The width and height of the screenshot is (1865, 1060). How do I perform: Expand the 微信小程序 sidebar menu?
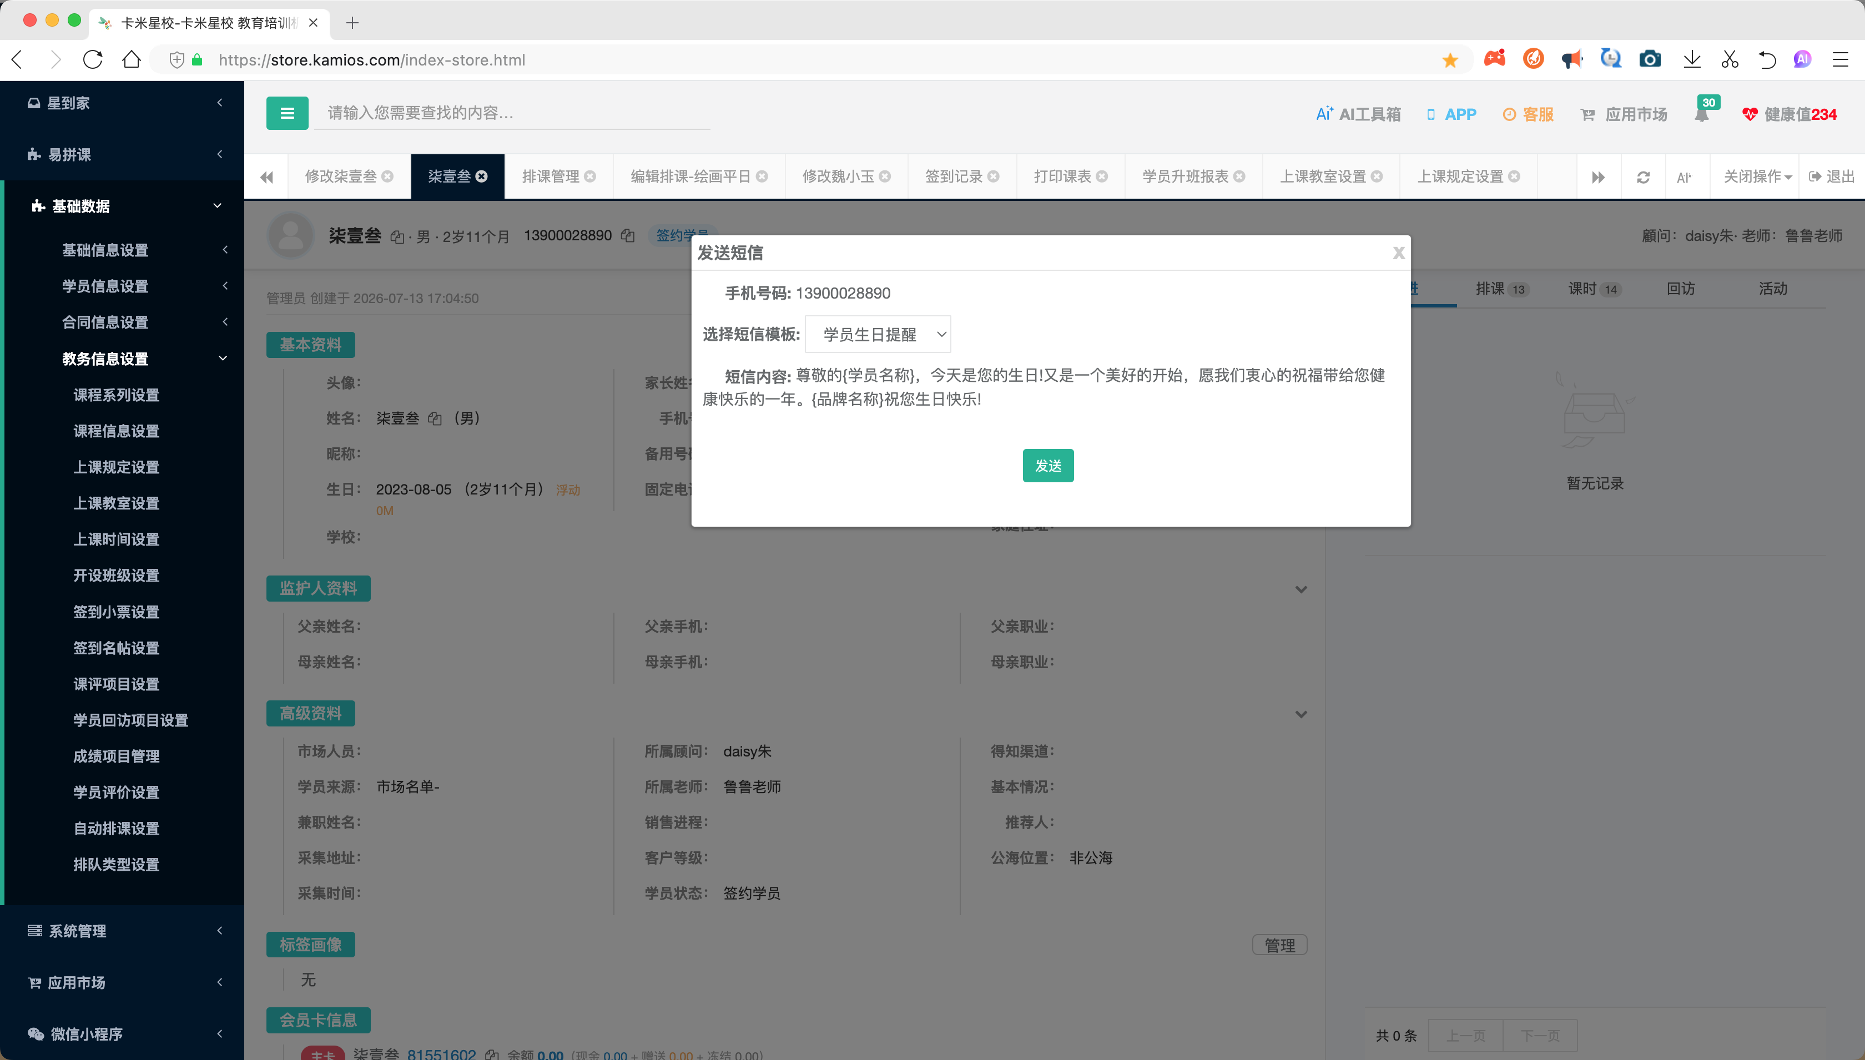[x=122, y=1034]
